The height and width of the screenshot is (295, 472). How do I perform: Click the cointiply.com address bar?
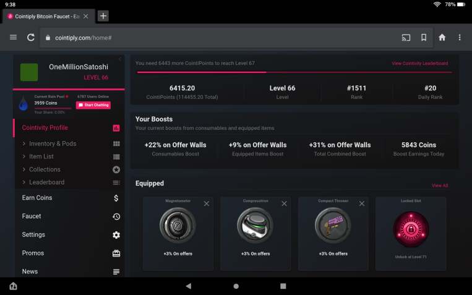236,38
